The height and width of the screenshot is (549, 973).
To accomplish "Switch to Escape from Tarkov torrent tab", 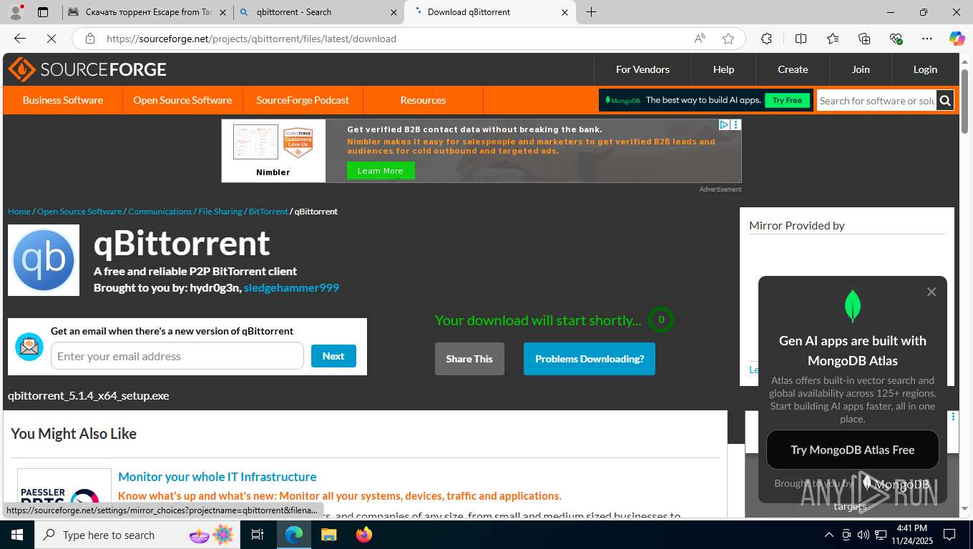I will pos(147,12).
